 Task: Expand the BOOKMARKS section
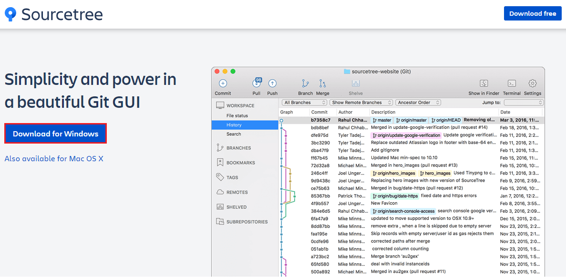coord(241,163)
